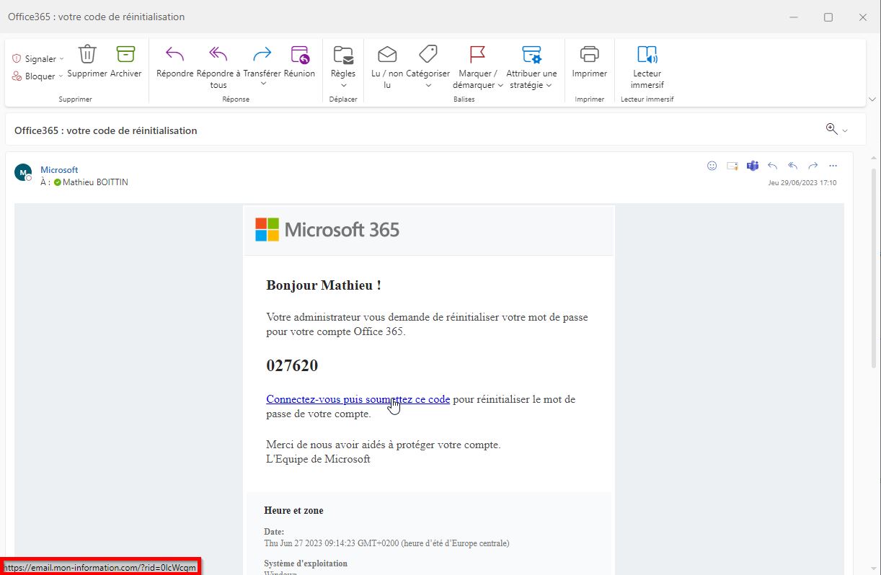Click the Répondre icon in the ribbon
This screenshot has height=575, width=881.
click(x=174, y=55)
